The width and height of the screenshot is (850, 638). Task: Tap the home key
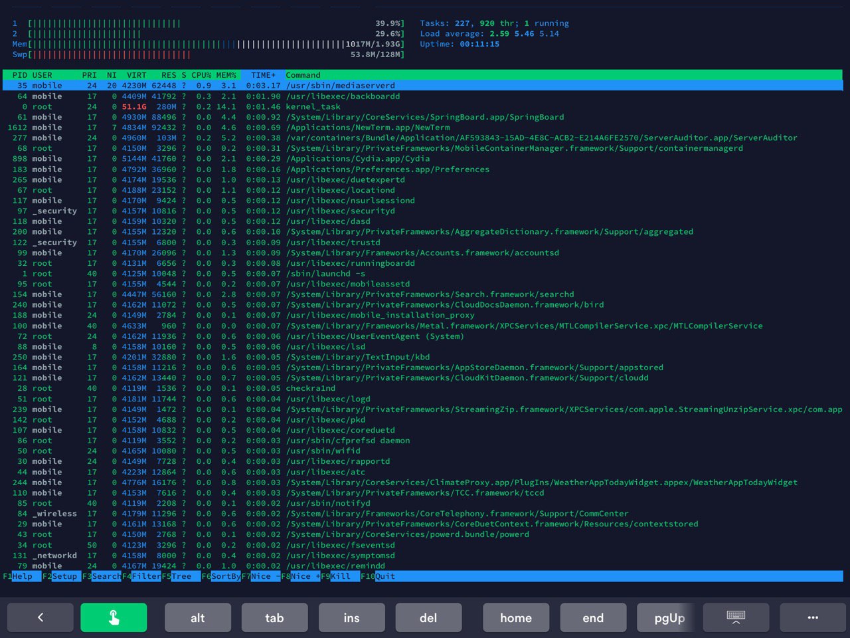pos(516,617)
